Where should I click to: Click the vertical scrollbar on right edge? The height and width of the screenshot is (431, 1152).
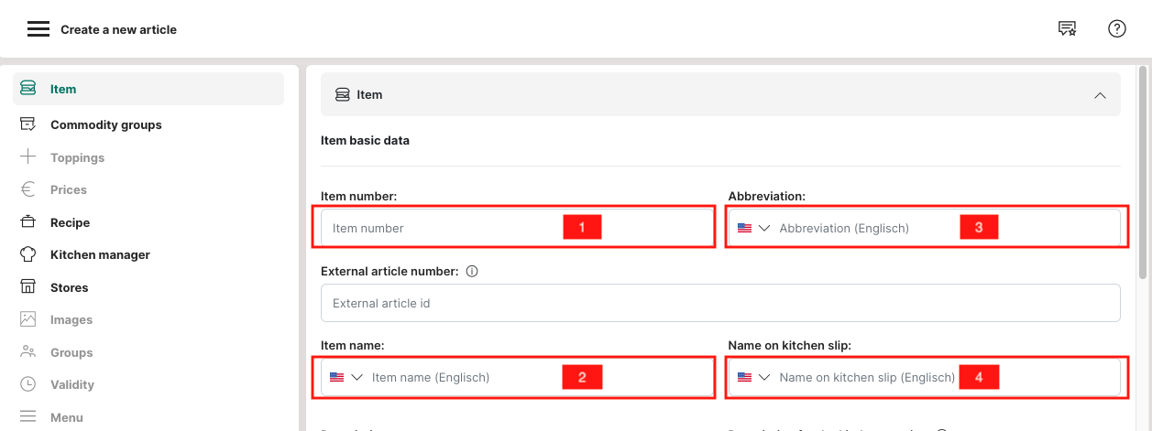click(1142, 174)
